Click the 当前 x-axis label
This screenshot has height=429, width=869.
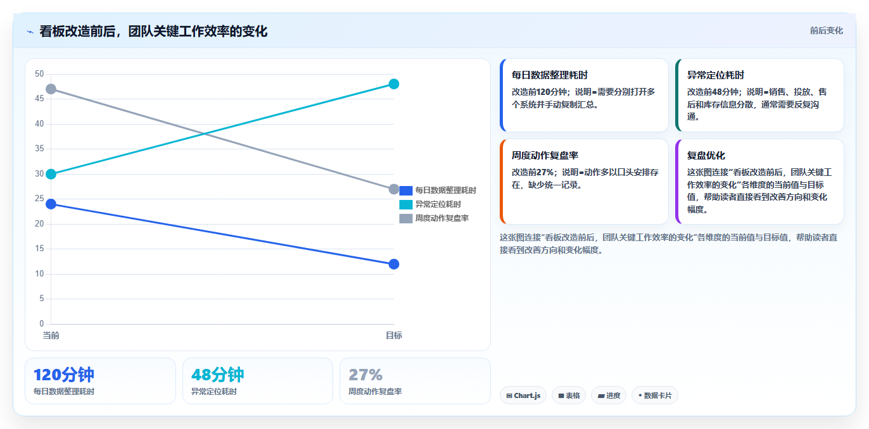click(x=51, y=335)
